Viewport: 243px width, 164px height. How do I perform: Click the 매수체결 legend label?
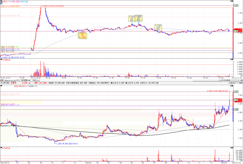16,2
